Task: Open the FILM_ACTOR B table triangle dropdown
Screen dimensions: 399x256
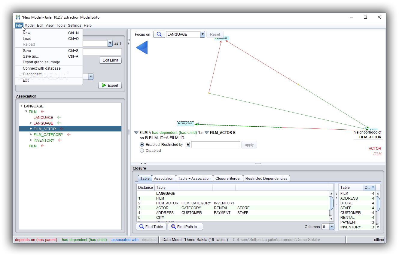Action: 207,132
